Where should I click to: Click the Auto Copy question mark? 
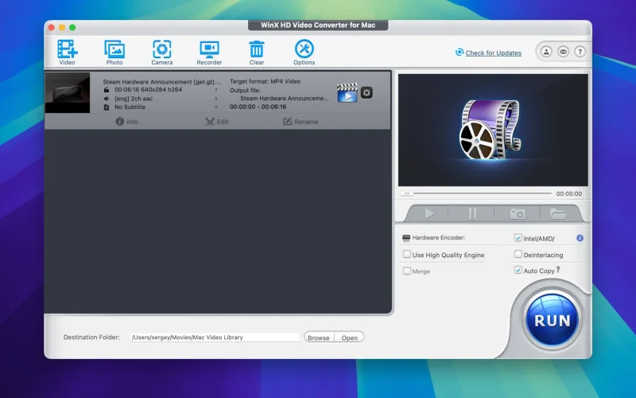pyautogui.click(x=558, y=270)
